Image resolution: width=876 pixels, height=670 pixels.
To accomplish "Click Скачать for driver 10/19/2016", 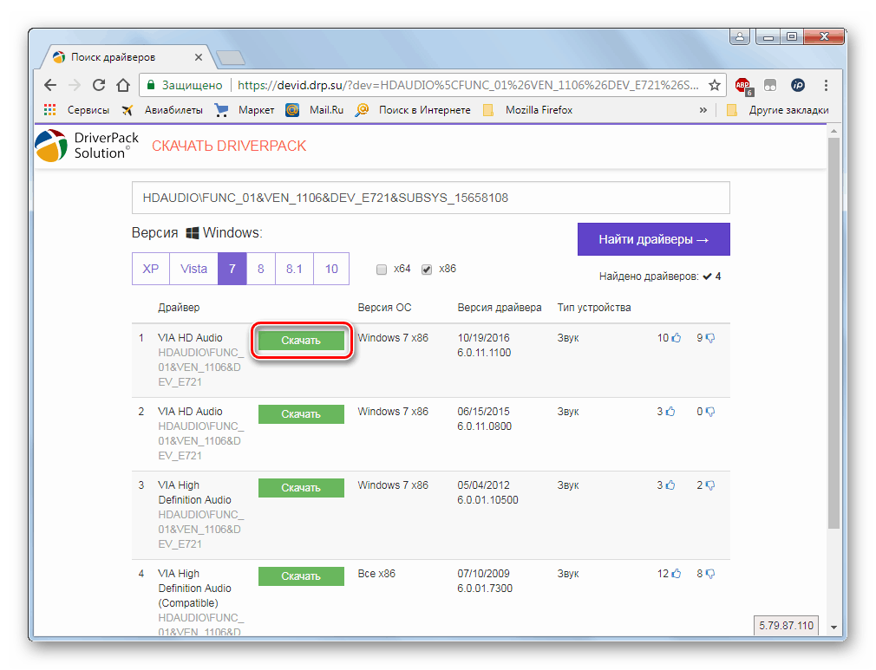I will point(301,340).
